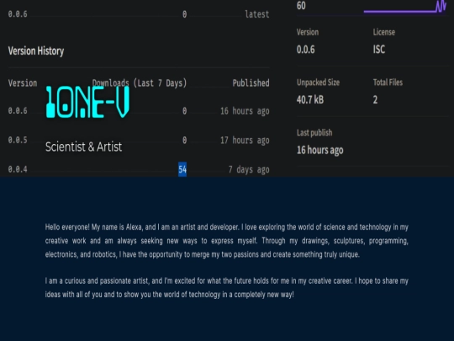Viewport: 454px width, 341px height.
Task: Click the "0.0.6" value under sidebar Version
Action: [x=305, y=50]
